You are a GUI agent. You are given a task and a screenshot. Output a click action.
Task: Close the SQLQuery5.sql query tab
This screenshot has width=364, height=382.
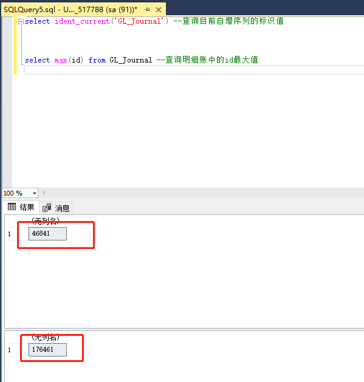[x=159, y=10]
